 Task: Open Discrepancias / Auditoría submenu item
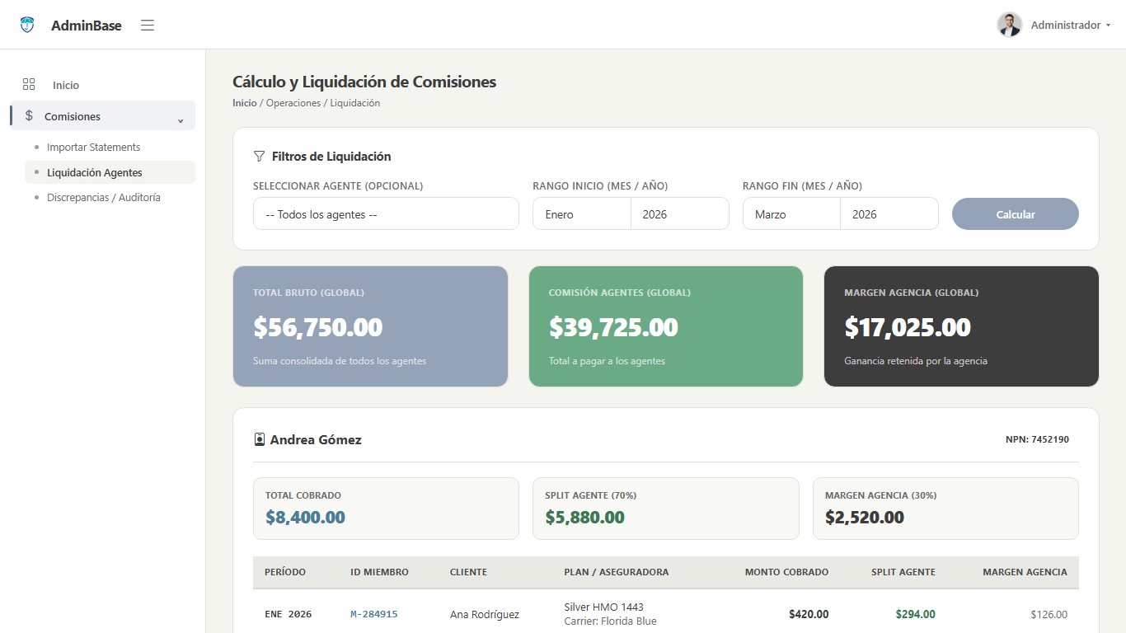coord(104,197)
